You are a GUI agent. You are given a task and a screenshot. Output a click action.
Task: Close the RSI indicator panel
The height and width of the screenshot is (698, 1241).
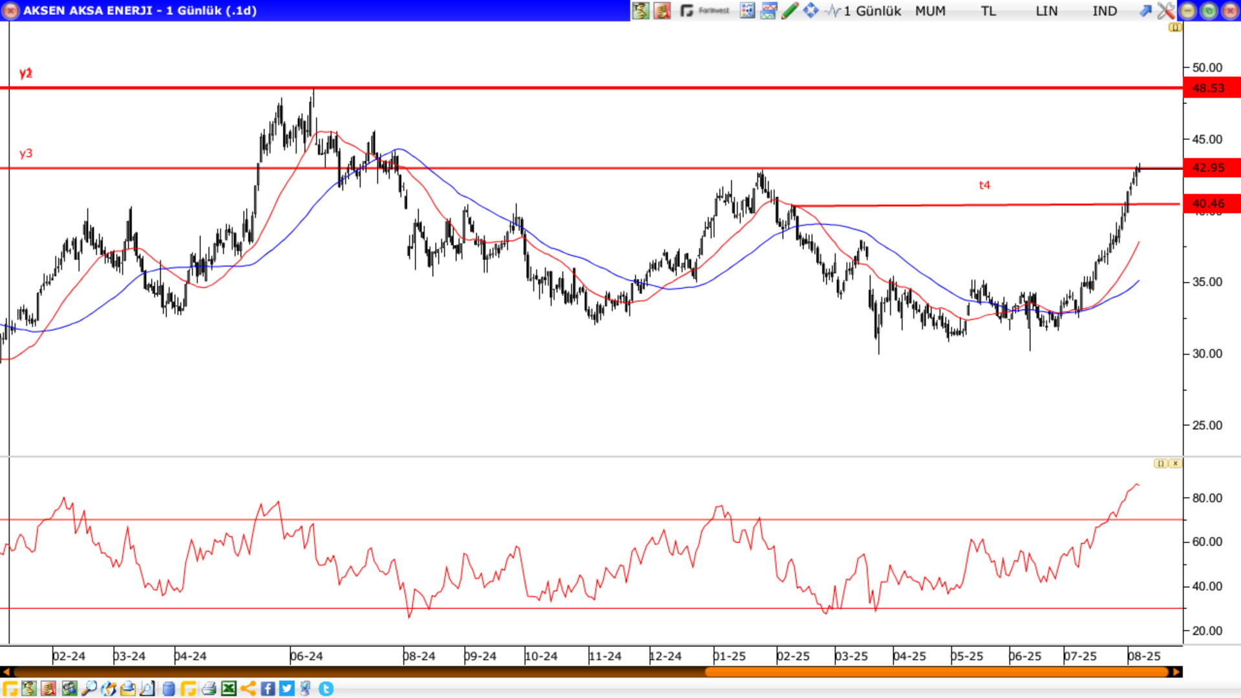(x=1175, y=463)
